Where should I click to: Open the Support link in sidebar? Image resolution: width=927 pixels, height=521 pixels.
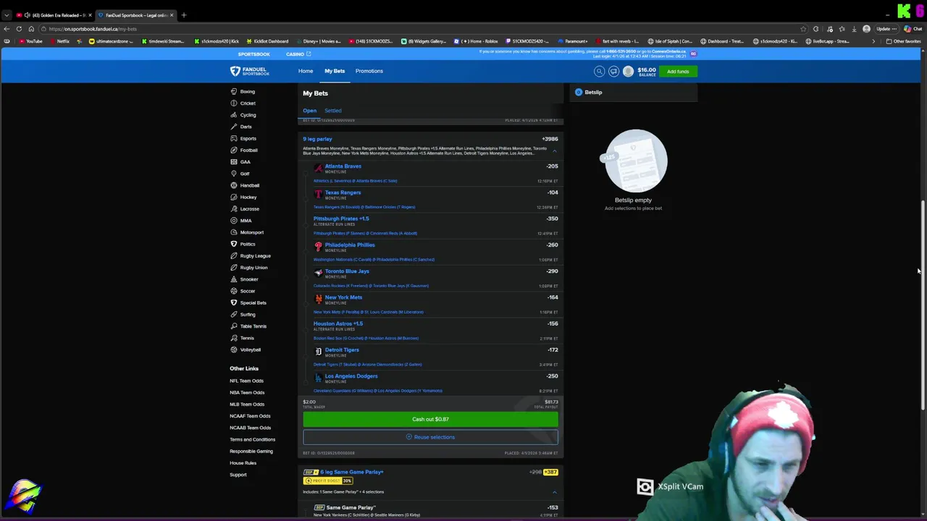tap(238, 475)
